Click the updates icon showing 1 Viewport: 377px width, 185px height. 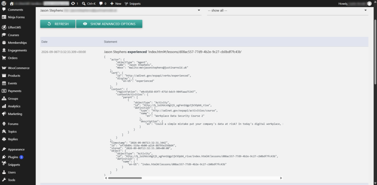[x=73, y=4]
